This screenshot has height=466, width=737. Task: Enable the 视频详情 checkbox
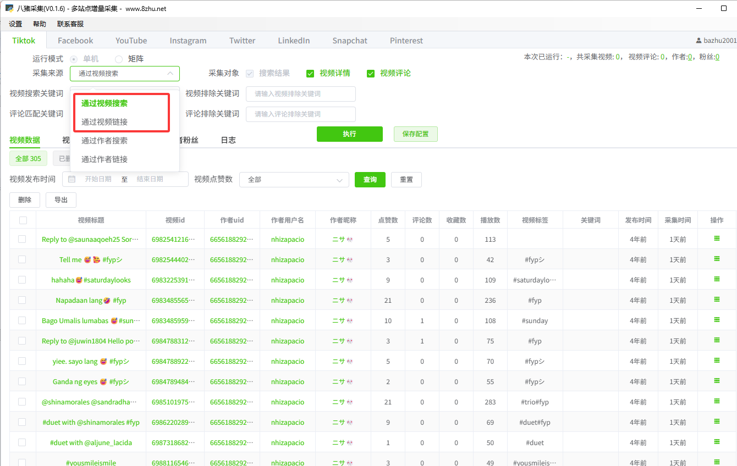pyautogui.click(x=310, y=74)
